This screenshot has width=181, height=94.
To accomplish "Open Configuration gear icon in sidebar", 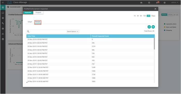I will tap(3, 18).
